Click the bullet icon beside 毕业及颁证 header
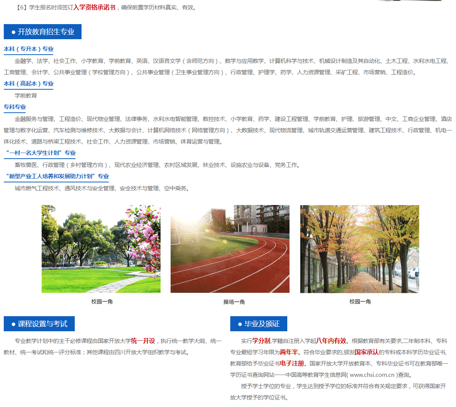The image size is (456, 407). (x=240, y=323)
